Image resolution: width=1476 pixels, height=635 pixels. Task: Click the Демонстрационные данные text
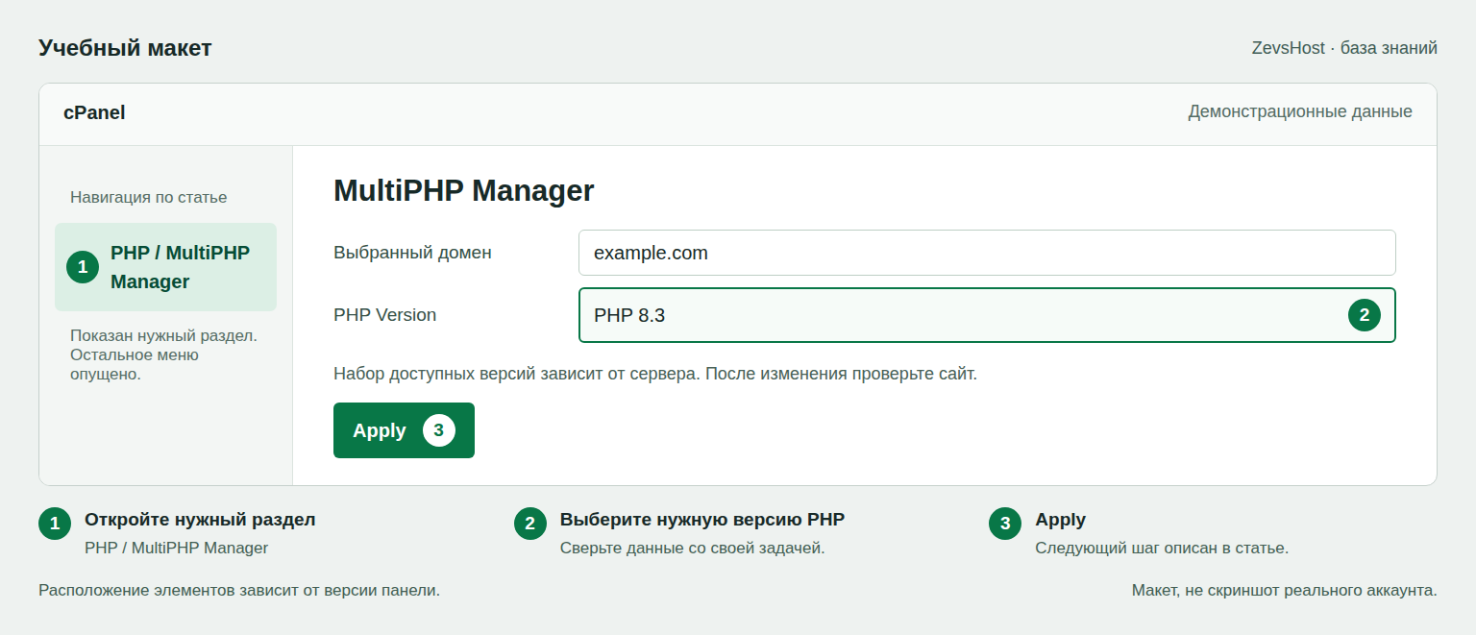1300,111
